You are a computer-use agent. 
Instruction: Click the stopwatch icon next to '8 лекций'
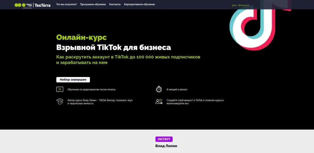pyautogui.click(x=159, y=89)
